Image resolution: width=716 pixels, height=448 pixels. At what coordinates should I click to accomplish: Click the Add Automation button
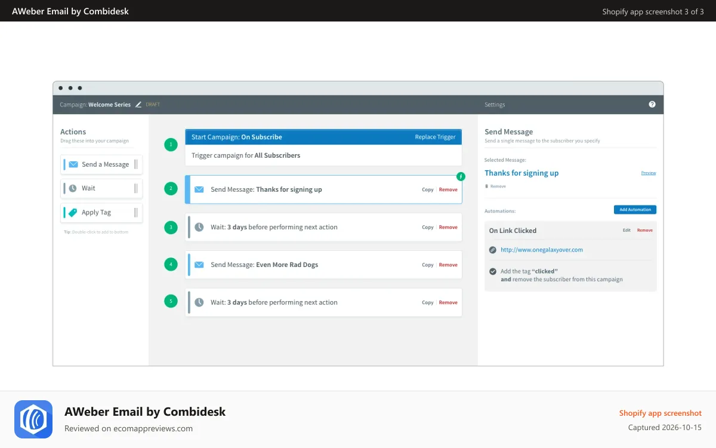[635, 210]
